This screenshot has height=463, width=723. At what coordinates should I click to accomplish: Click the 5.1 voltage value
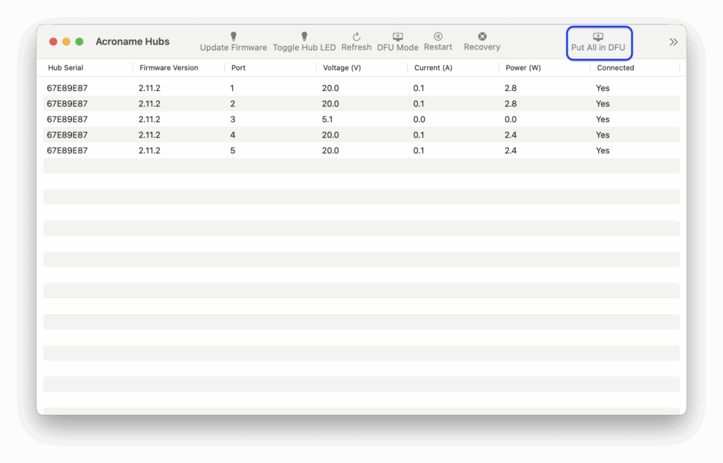328,119
